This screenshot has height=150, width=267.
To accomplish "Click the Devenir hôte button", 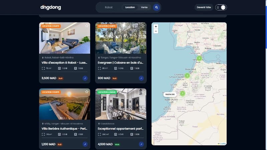I will (x=204, y=7).
